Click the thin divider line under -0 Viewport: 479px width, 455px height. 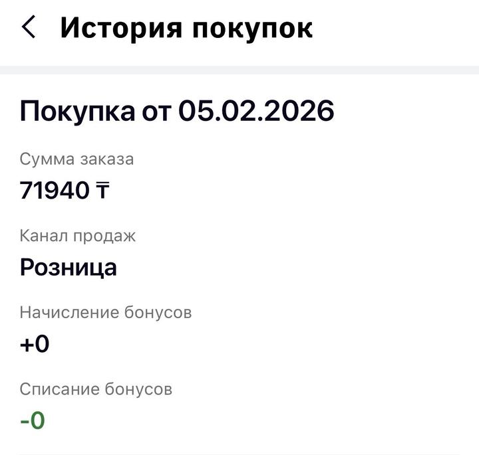pyautogui.click(x=239, y=454)
